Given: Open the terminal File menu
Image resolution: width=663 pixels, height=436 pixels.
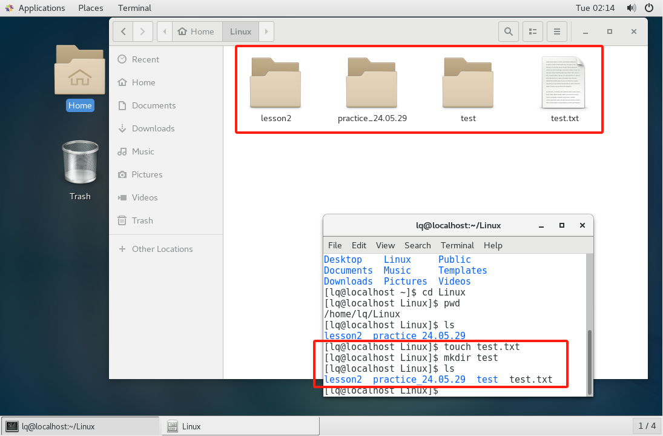Looking at the screenshot, I should tap(335, 246).
